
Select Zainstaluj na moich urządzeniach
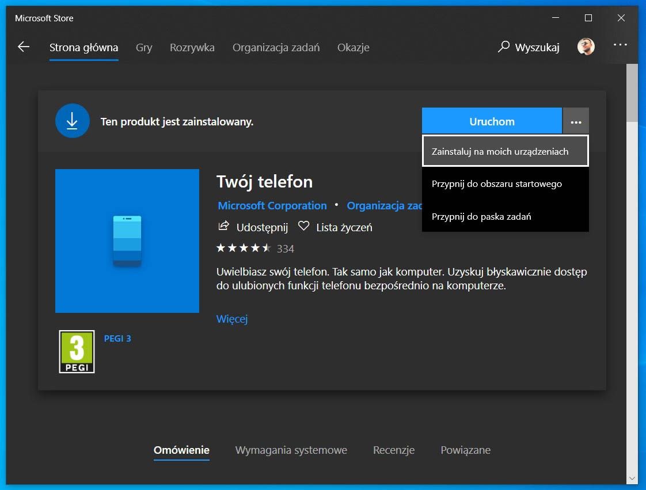click(505, 151)
